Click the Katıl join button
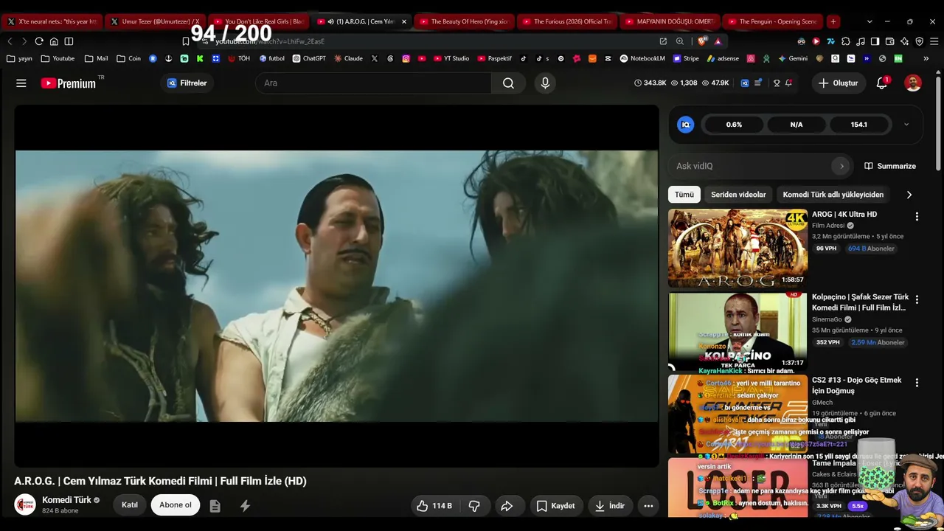Image resolution: width=944 pixels, height=531 pixels. point(130,505)
